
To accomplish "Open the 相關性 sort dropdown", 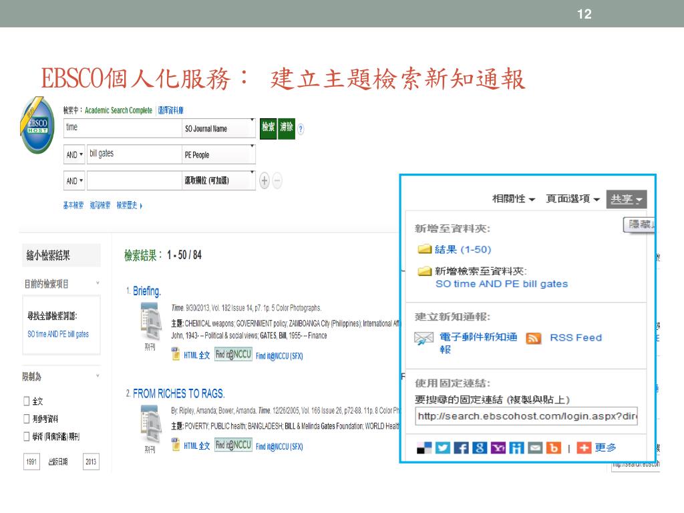I will coord(514,199).
